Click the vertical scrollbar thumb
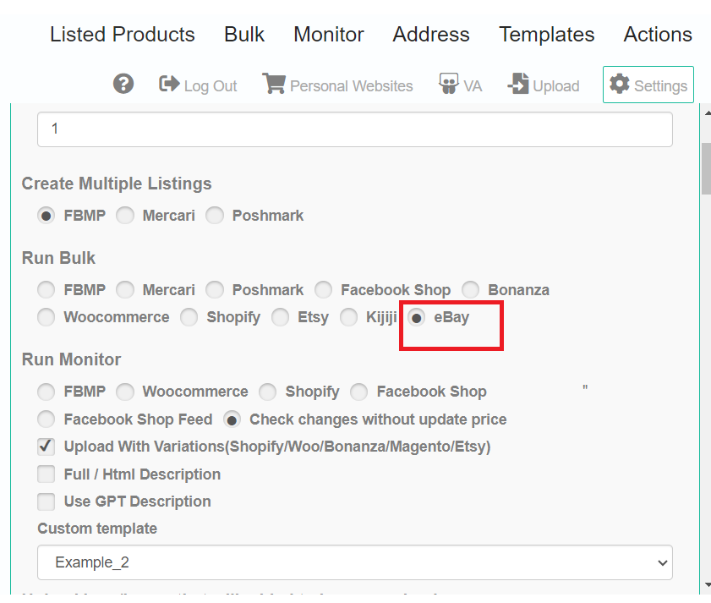Screen dimensions: 711x603 click(706, 169)
